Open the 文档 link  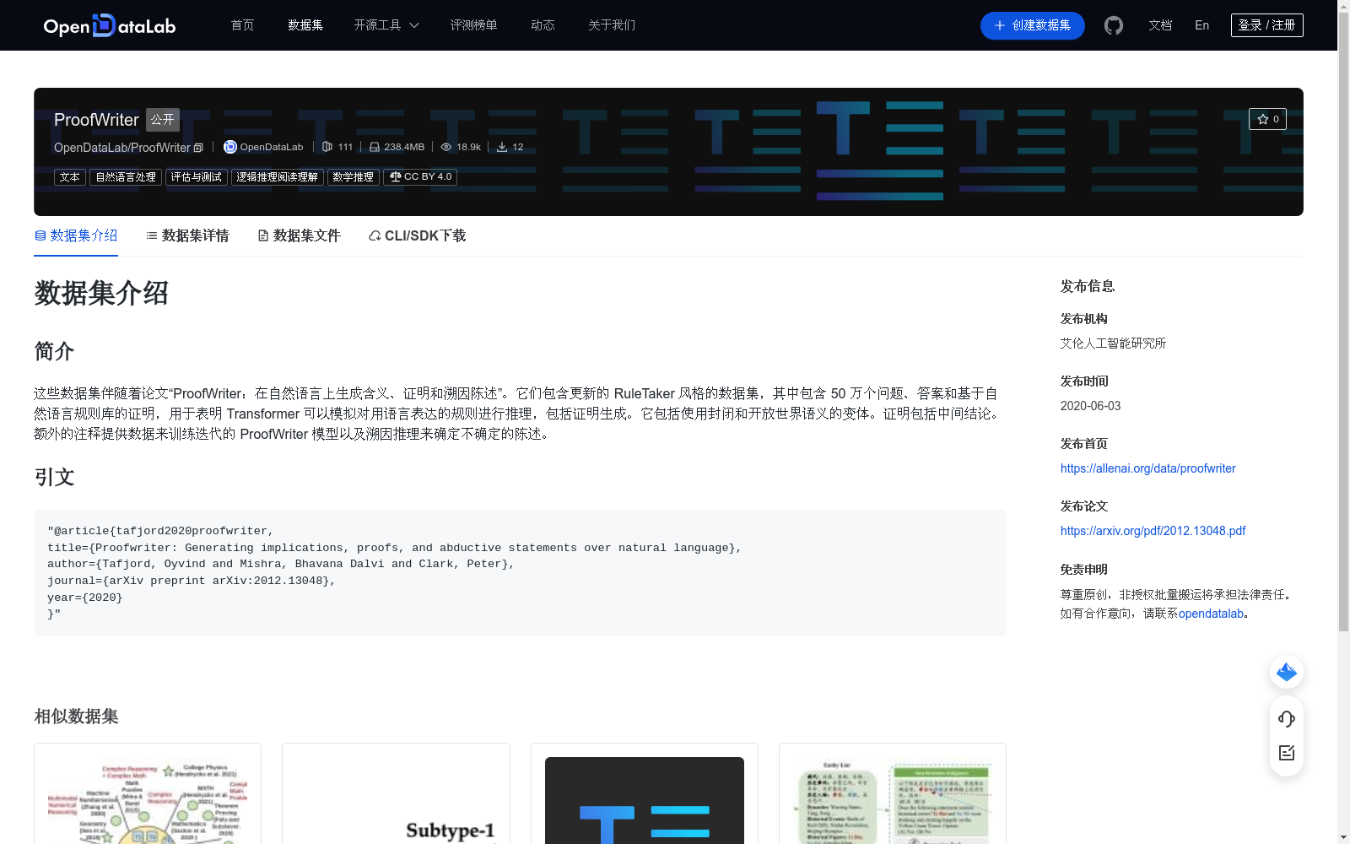(x=1160, y=25)
